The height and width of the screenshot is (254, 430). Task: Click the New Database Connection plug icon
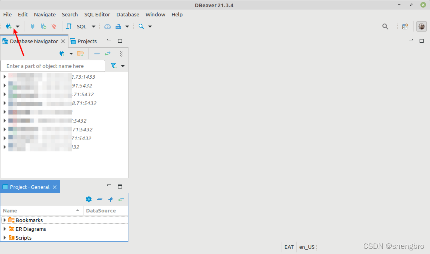tap(8, 26)
